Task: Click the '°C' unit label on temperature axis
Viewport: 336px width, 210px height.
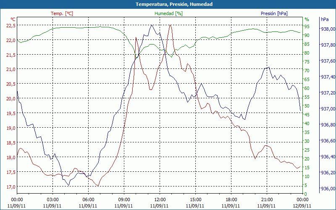Action: (x=13, y=19)
